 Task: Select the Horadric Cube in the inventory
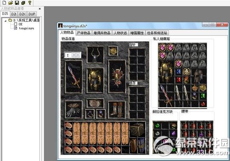coord(137,129)
